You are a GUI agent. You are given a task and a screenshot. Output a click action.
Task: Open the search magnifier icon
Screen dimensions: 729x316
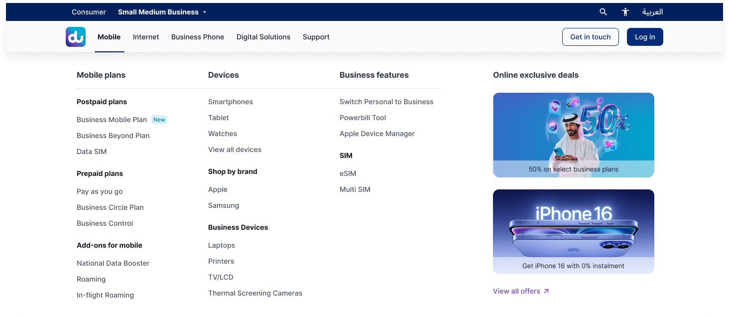coord(603,12)
